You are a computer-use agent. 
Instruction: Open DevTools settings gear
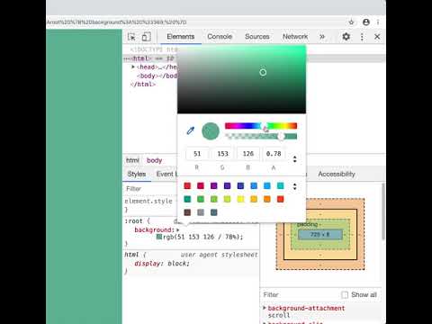[x=346, y=37]
